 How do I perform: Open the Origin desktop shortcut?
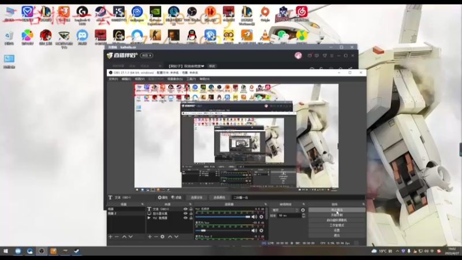coord(265,12)
